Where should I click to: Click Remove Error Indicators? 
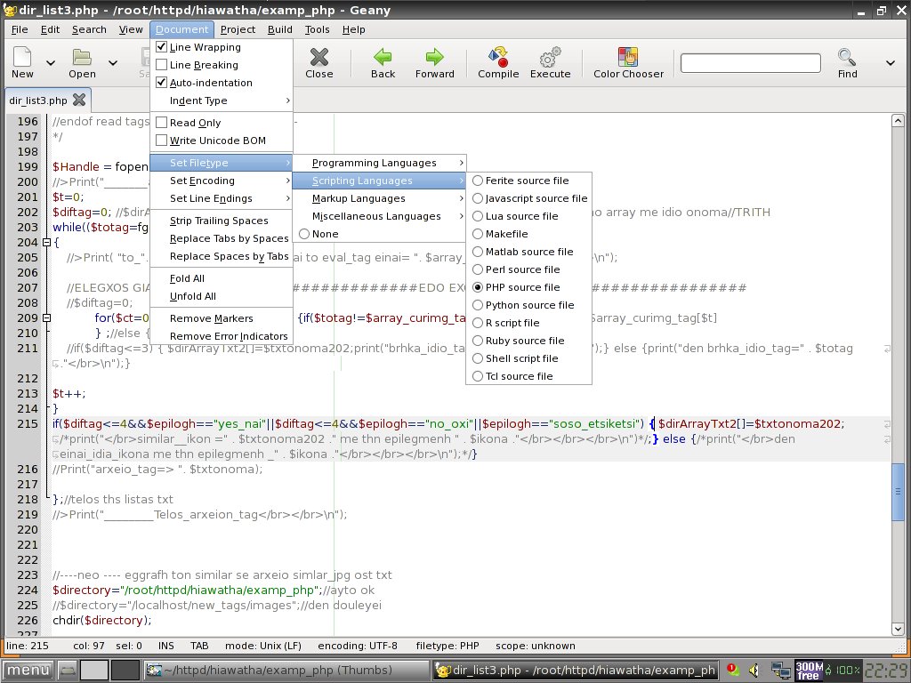pos(222,336)
